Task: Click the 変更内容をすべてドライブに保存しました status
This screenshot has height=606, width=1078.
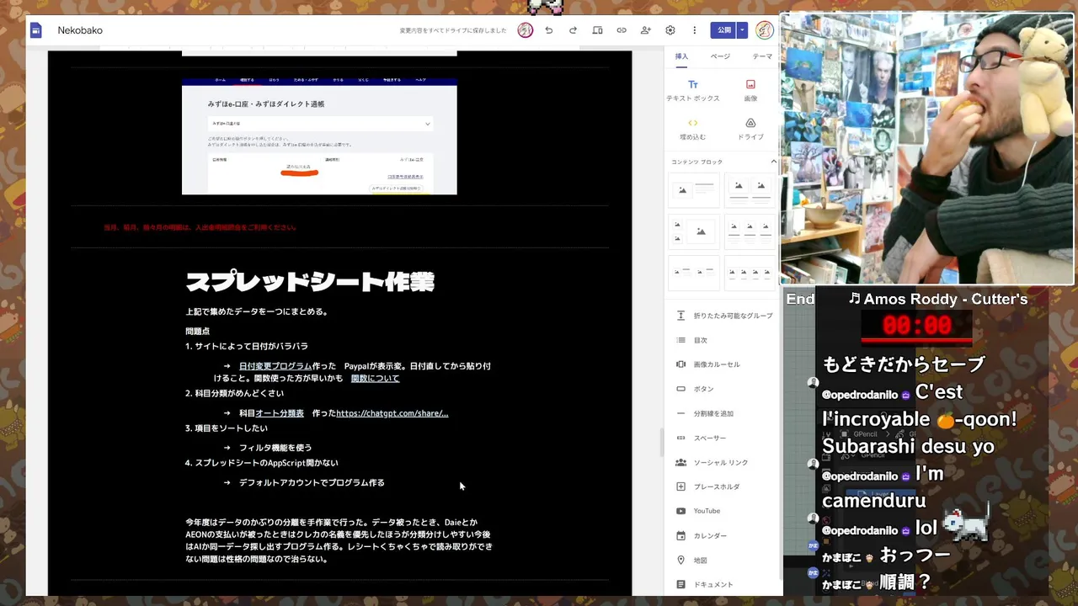Action: tap(453, 30)
